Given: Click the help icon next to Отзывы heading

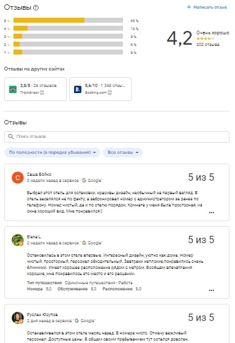Looking at the screenshot, I should coord(35,7).
